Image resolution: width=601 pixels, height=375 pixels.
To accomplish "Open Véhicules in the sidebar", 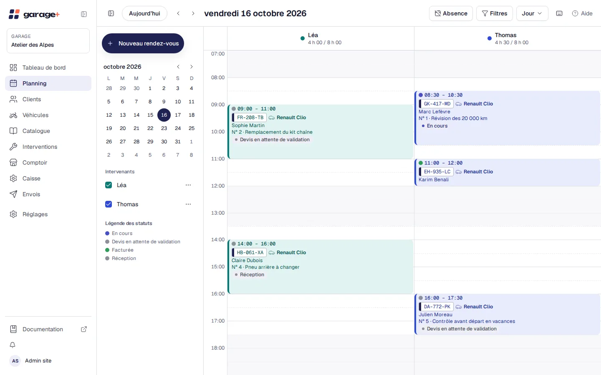I will 48,115.
